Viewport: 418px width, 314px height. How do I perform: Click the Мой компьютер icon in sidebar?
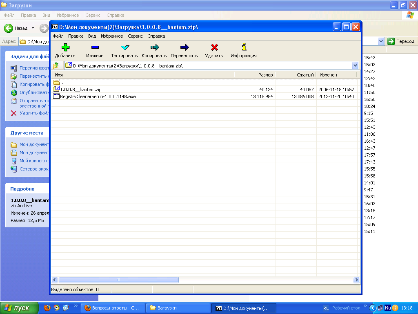[14, 161]
